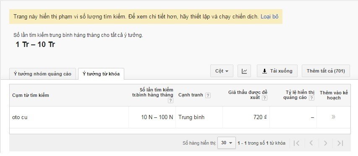Go to previous page arrow
The height and width of the screenshot is (156, 358).
(x=311, y=143)
